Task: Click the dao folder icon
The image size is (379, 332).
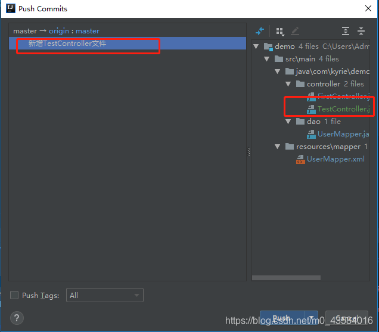Action: click(x=300, y=122)
